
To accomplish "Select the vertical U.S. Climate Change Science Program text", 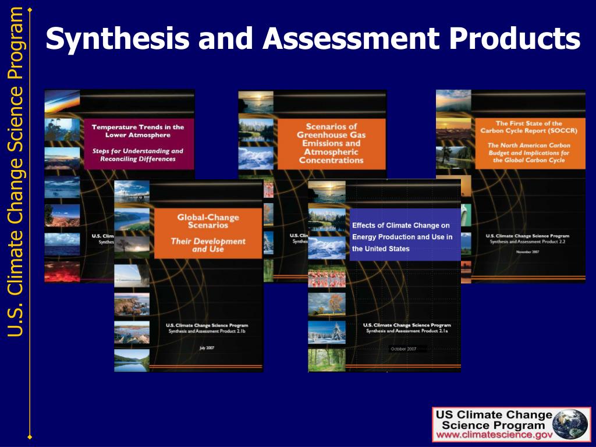I will pos(16,172).
